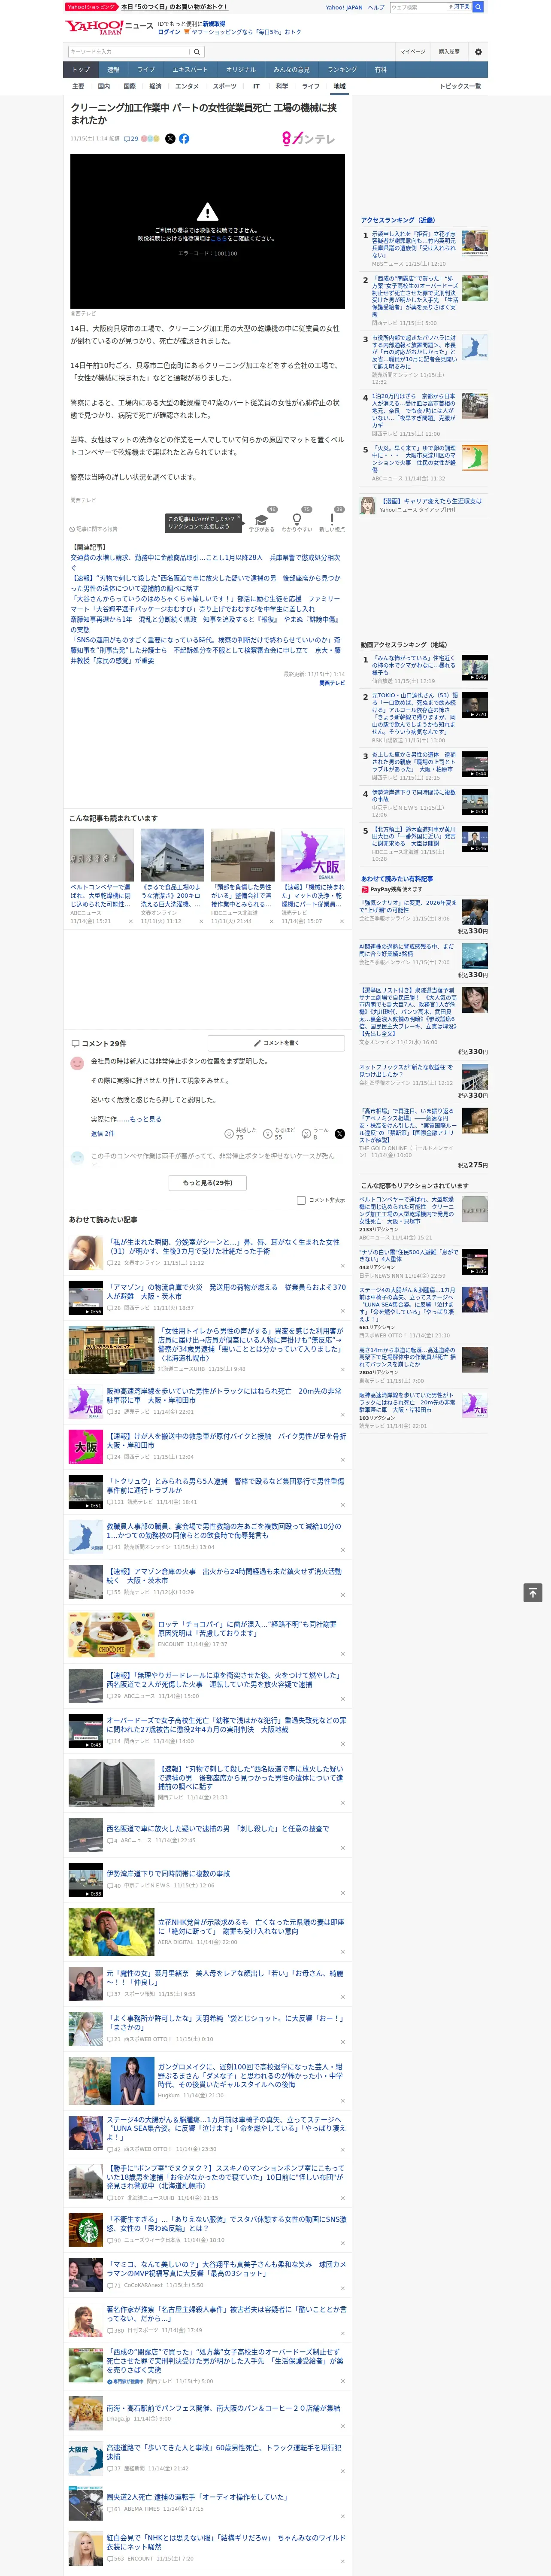The image size is (551, 2576).
Task: Click the Kantele logo beside the headline
Action: [308, 139]
